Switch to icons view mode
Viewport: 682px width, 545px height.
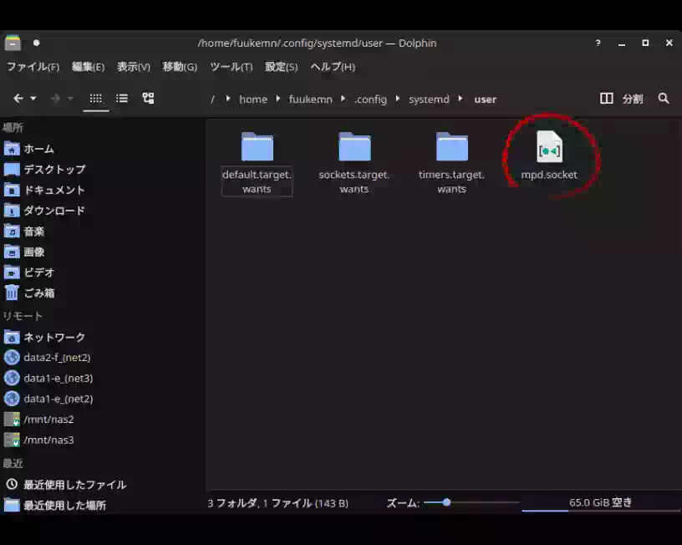tap(95, 99)
